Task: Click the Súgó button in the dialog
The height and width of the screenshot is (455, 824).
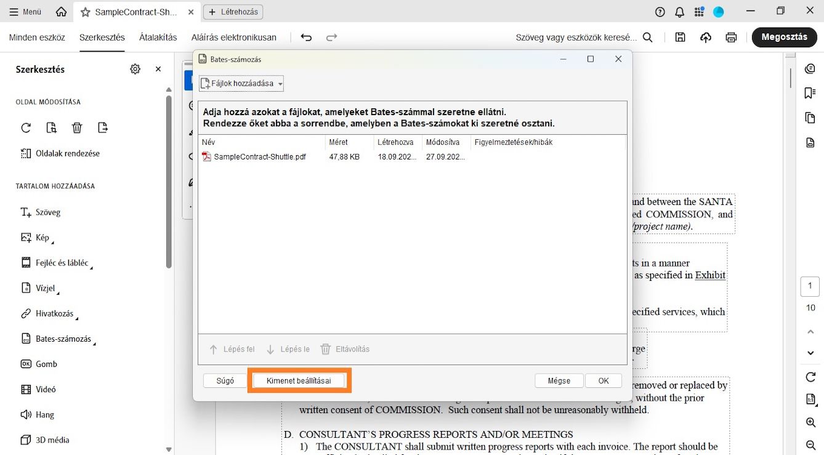Action: (x=225, y=381)
